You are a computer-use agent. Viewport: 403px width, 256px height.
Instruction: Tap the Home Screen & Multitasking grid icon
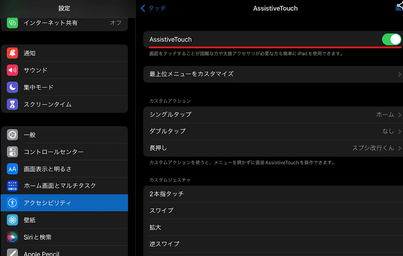(12, 186)
